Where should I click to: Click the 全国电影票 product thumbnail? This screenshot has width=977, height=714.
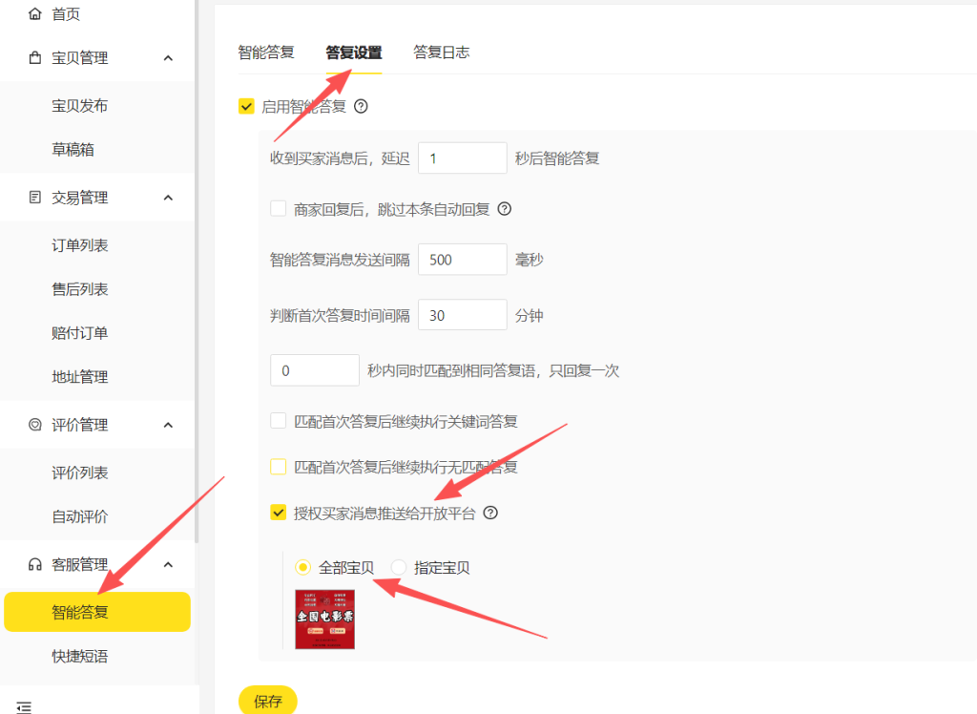point(324,619)
